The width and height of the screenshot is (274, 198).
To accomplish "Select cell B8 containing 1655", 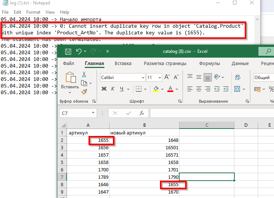I will 144,184.
